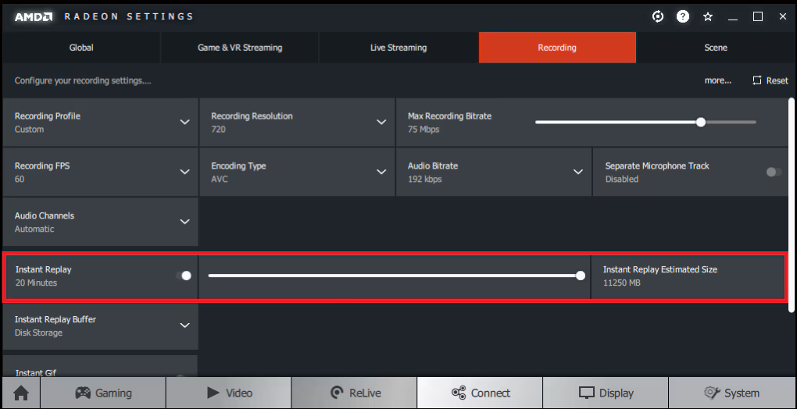Open the Video section
This screenshot has width=797, height=409.
tap(229, 393)
